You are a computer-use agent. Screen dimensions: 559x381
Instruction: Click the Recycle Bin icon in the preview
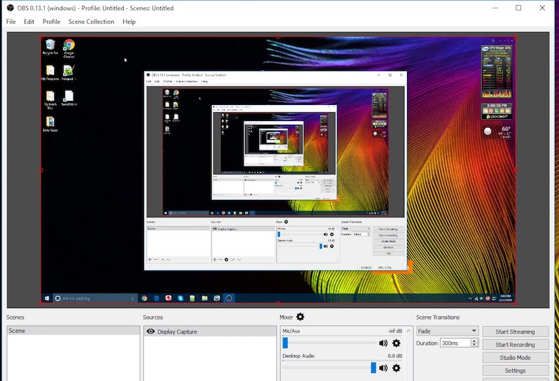point(50,47)
